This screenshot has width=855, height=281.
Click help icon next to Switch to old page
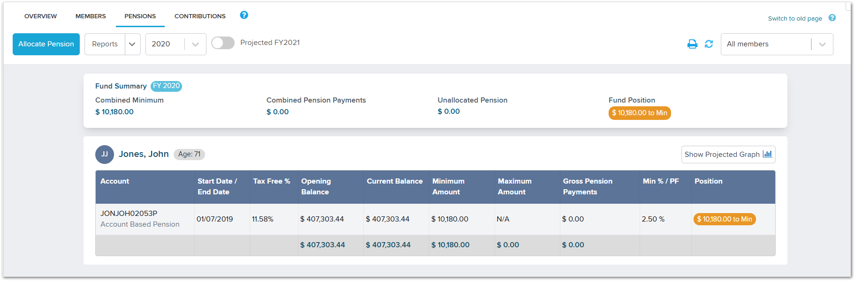[832, 18]
